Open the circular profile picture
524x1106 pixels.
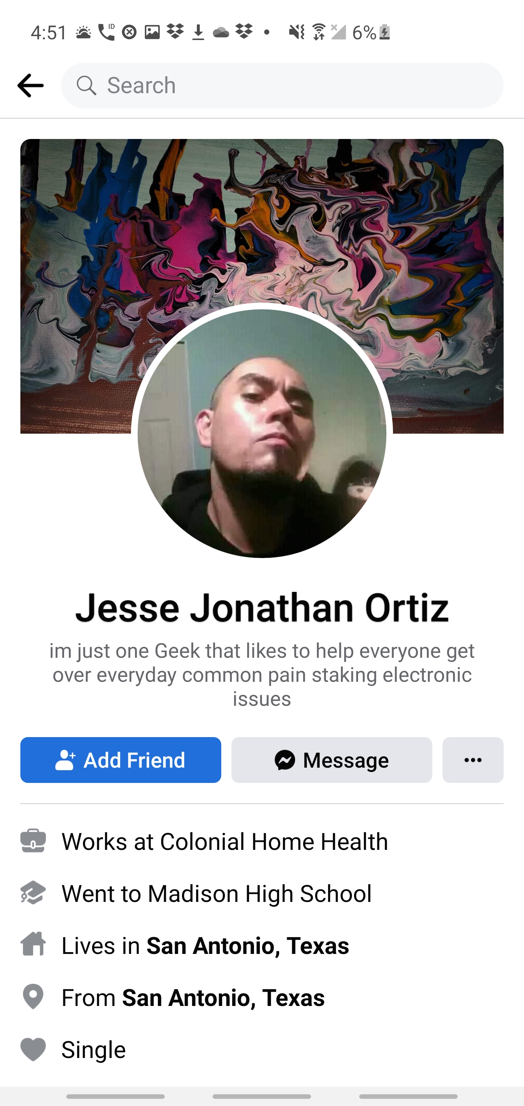click(x=262, y=434)
